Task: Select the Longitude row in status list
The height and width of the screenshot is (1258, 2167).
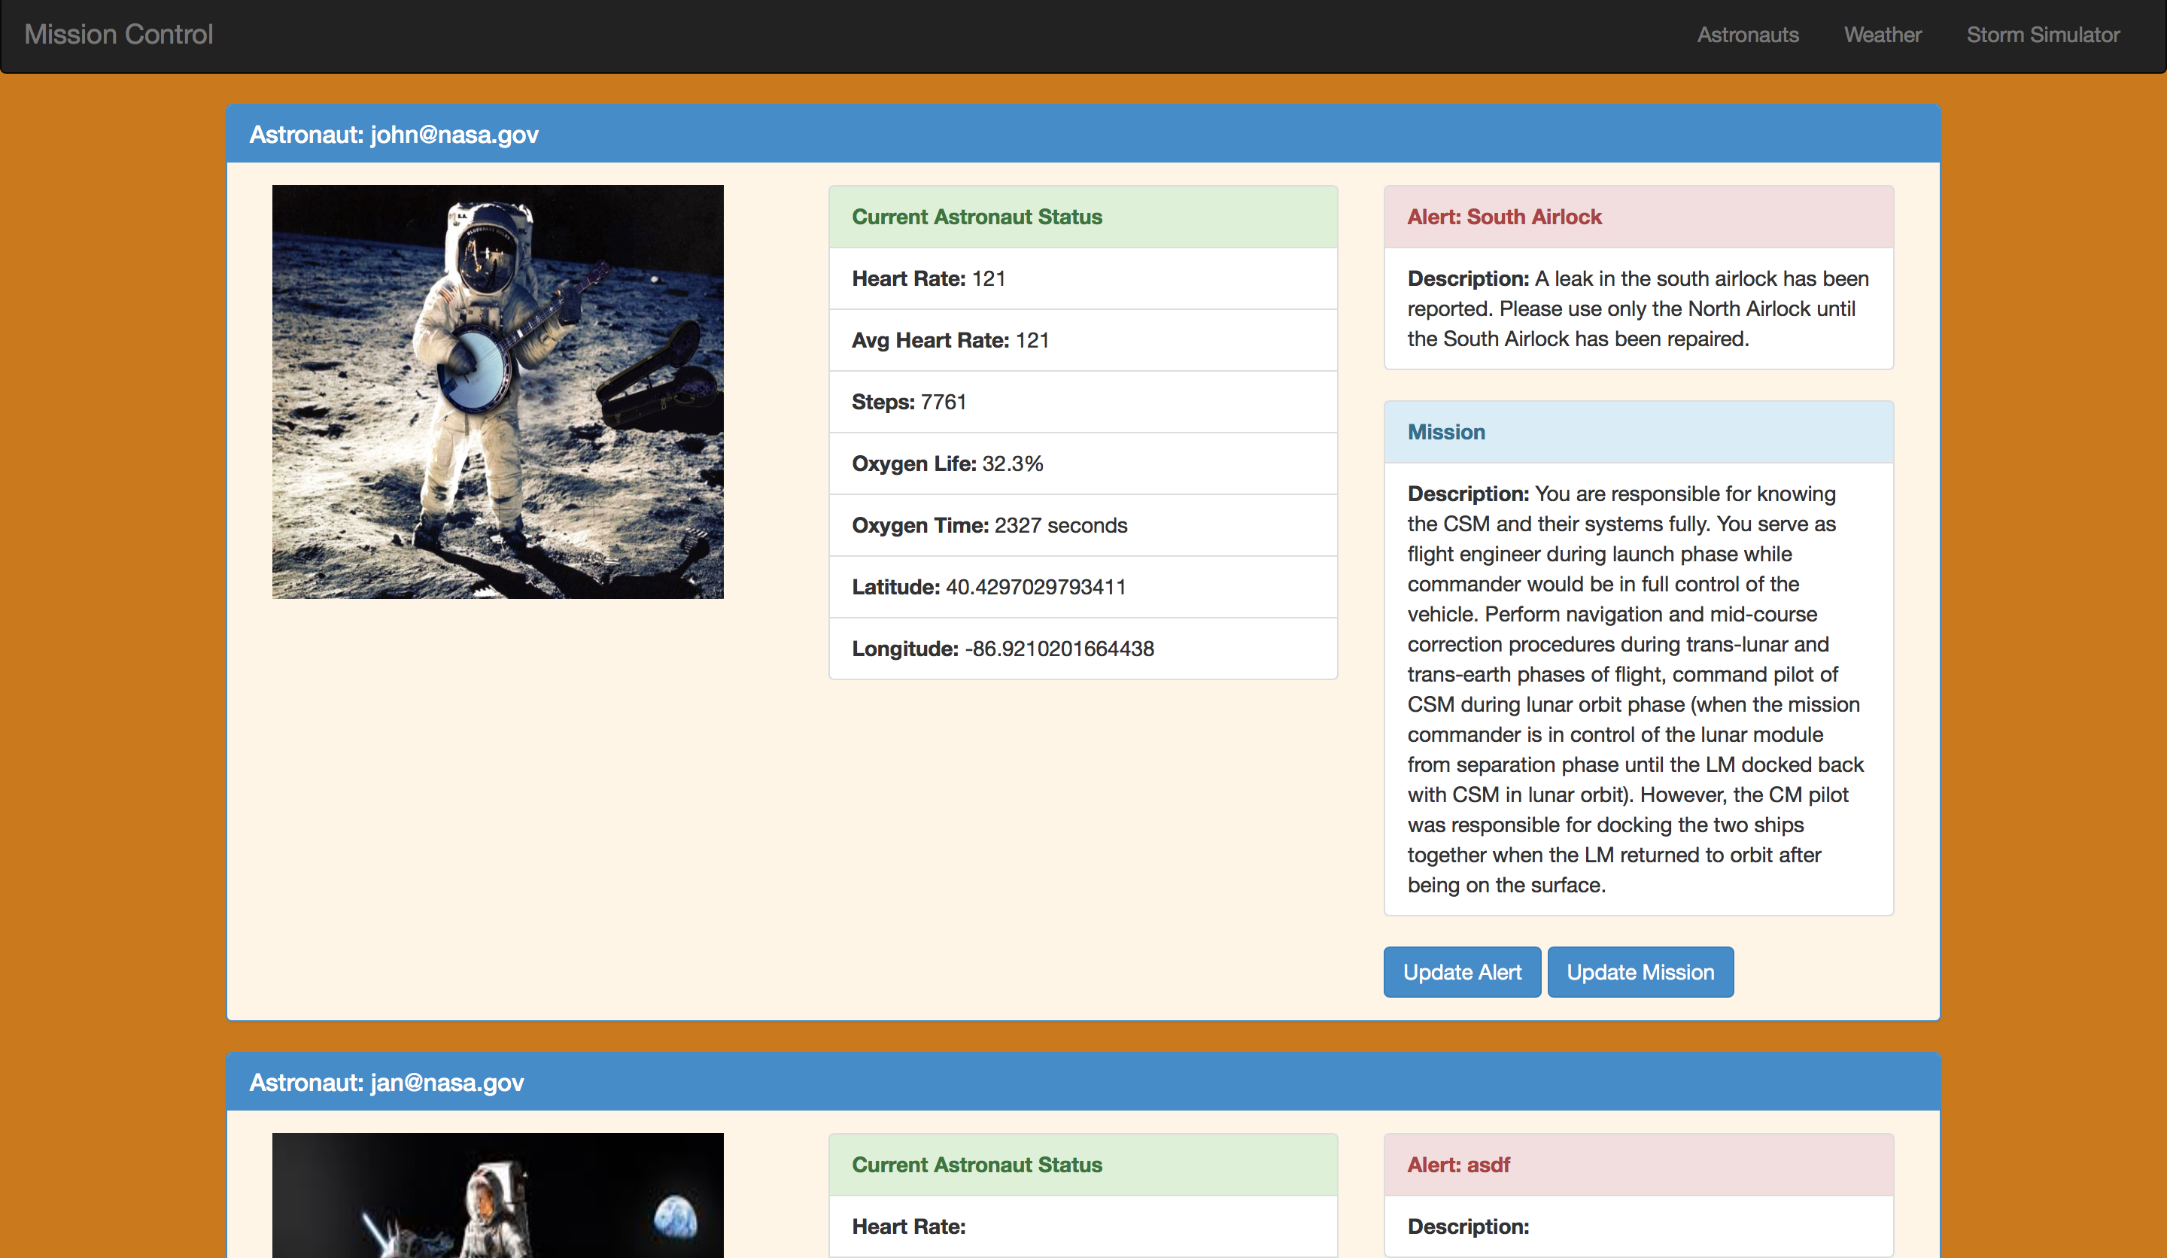Action: (1082, 649)
